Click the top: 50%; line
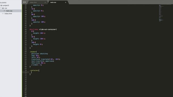173x97 pixels. (35, 56)
